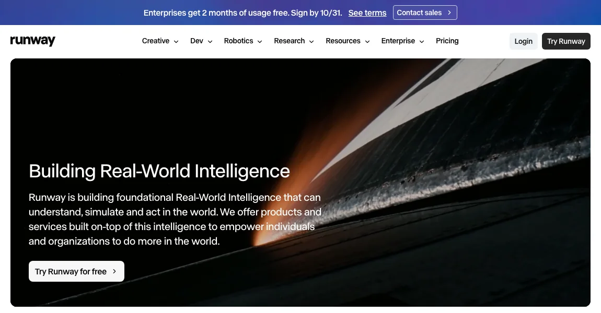Click the Try Runway button
This screenshot has width=601, height=313.
tap(566, 41)
